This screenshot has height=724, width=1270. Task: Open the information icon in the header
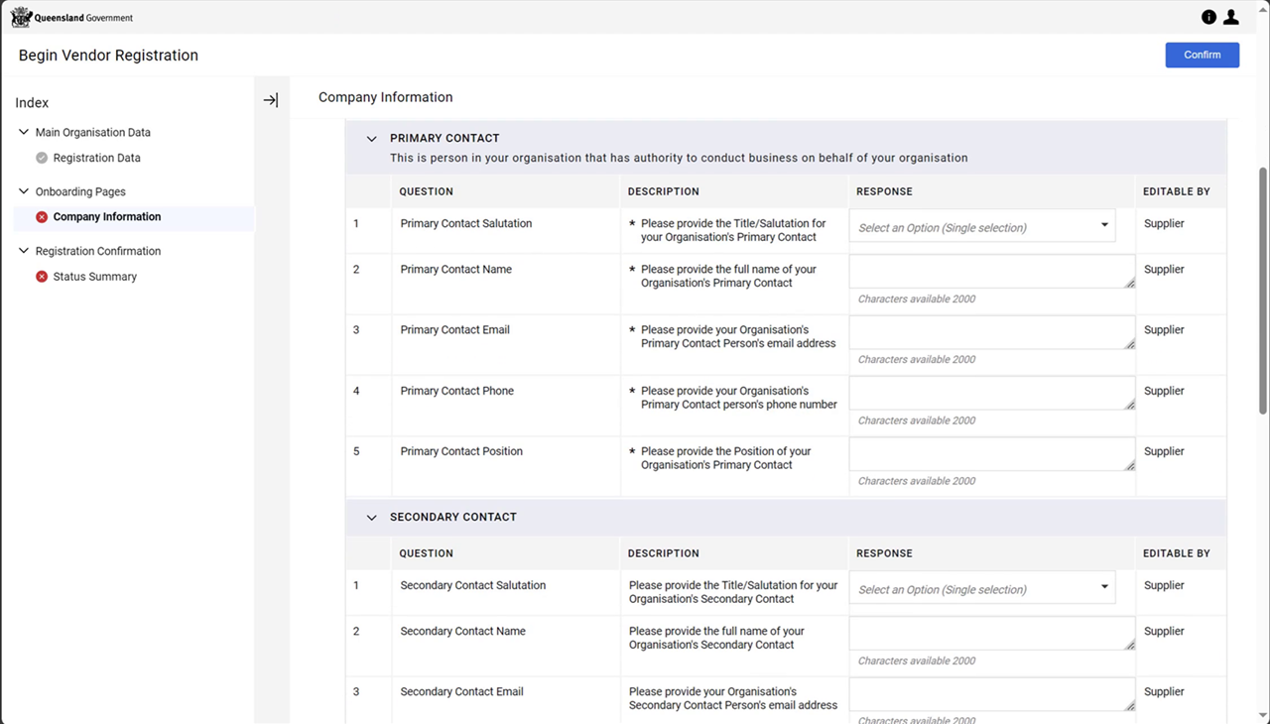click(1208, 17)
